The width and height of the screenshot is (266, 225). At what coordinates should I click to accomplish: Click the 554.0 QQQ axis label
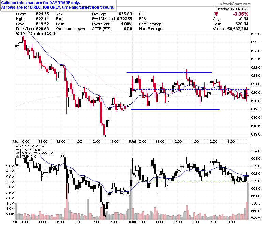pos(255,151)
